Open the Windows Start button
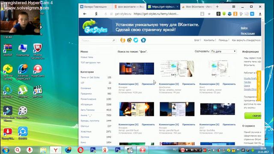Screen dimensions: 274x154 pos(6,150)
